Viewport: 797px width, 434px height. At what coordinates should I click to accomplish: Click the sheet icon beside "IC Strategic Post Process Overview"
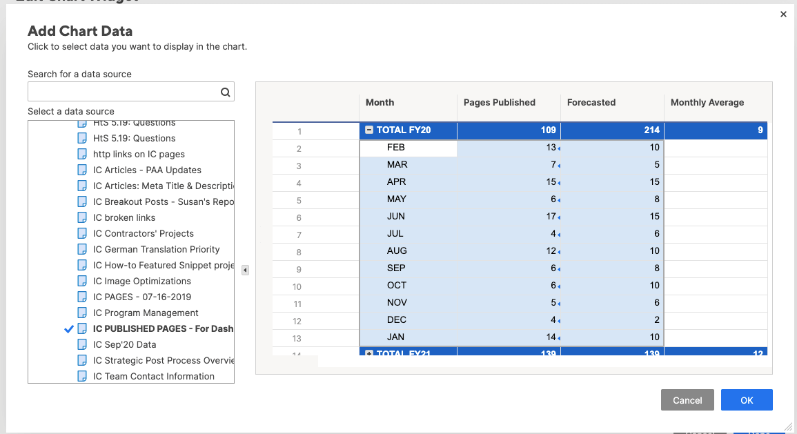(x=82, y=360)
